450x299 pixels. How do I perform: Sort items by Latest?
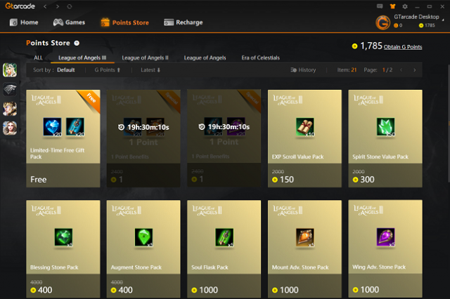[x=150, y=70]
